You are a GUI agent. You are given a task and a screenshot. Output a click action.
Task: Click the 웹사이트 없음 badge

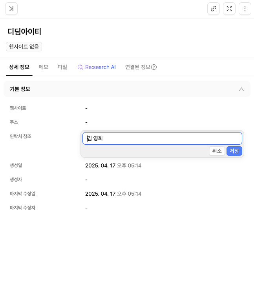click(24, 47)
